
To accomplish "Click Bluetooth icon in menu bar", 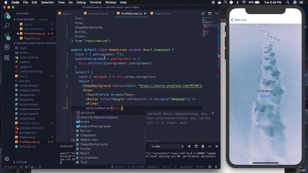I will [237, 2].
